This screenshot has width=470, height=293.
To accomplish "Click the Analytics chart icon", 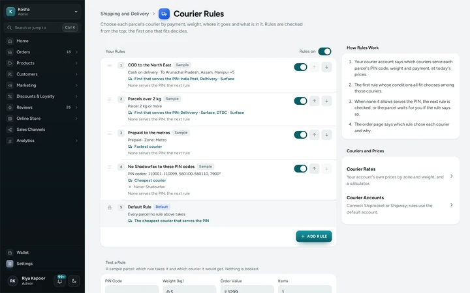I will tap(10, 141).
